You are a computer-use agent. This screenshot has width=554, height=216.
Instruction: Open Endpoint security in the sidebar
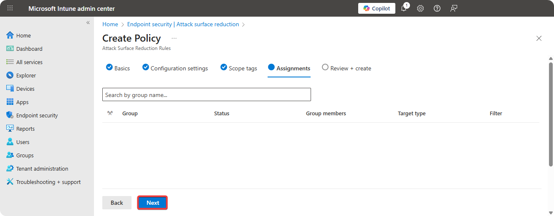coord(37,115)
